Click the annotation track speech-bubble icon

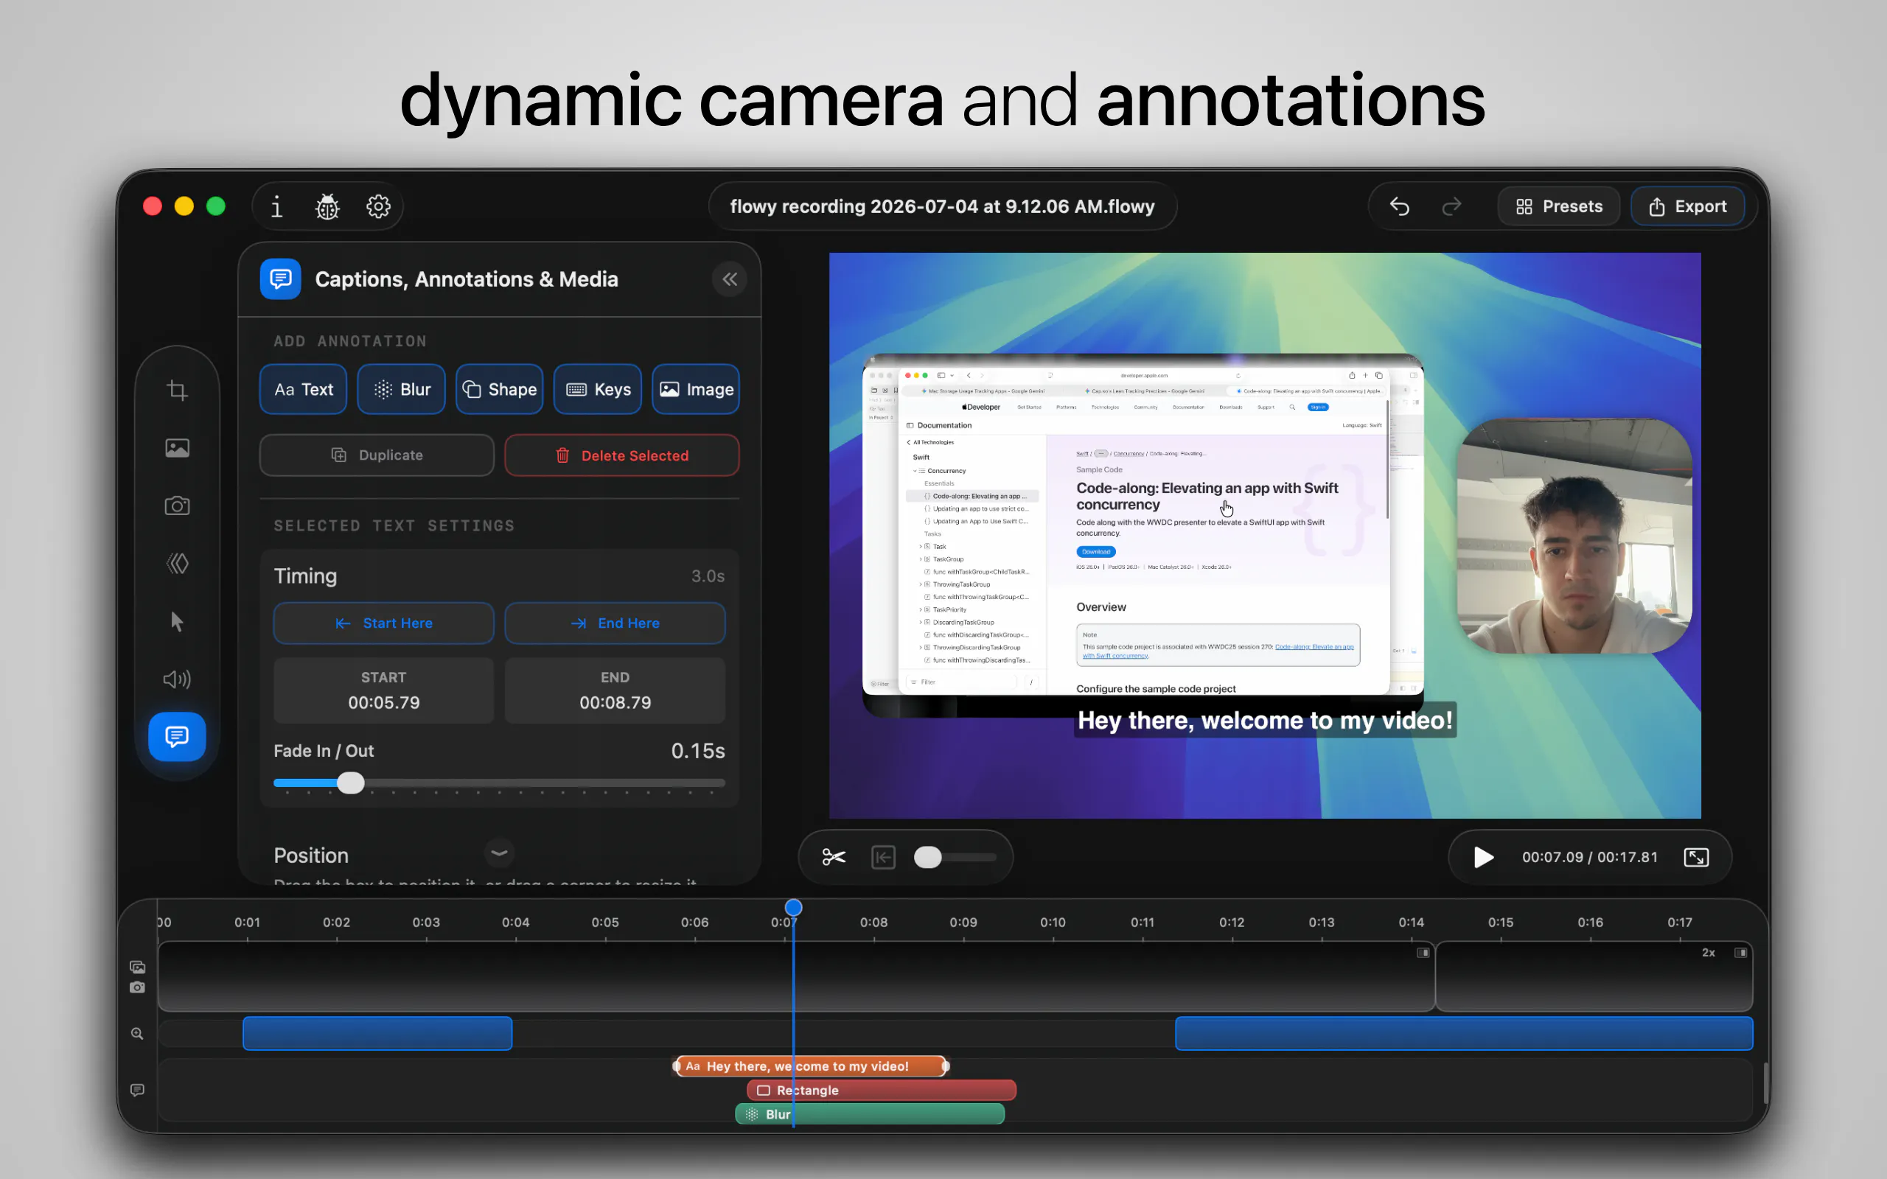(x=137, y=1089)
